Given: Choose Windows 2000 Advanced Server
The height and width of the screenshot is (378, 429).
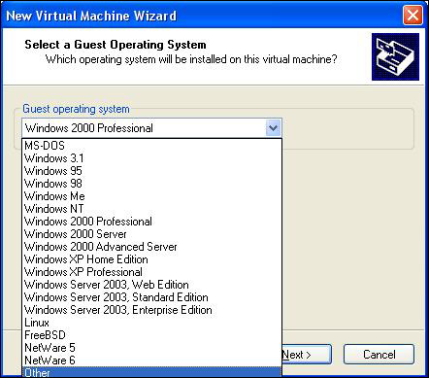Looking at the screenshot, I should (x=152, y=247).
